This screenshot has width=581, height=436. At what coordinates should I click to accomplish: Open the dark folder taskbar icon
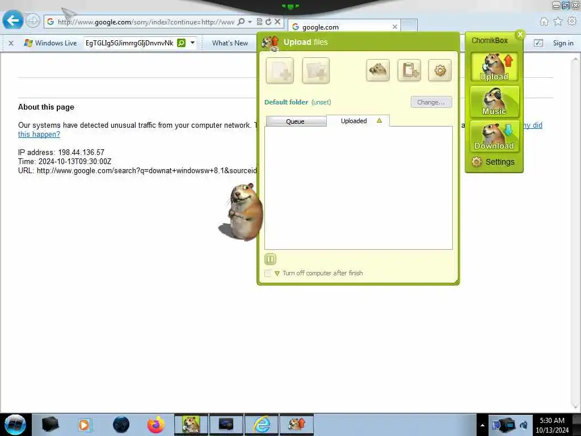point(50,425)
